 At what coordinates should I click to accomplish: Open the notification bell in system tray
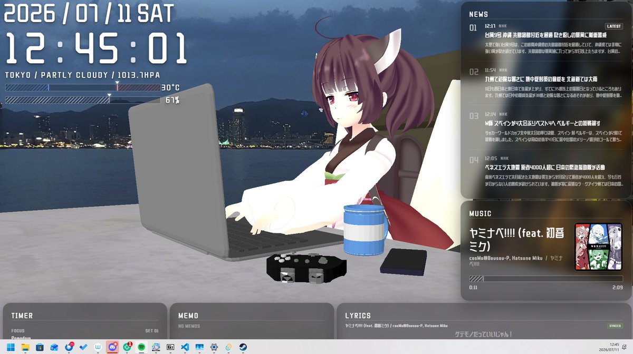pyautogui.click(x=625, y=347)
